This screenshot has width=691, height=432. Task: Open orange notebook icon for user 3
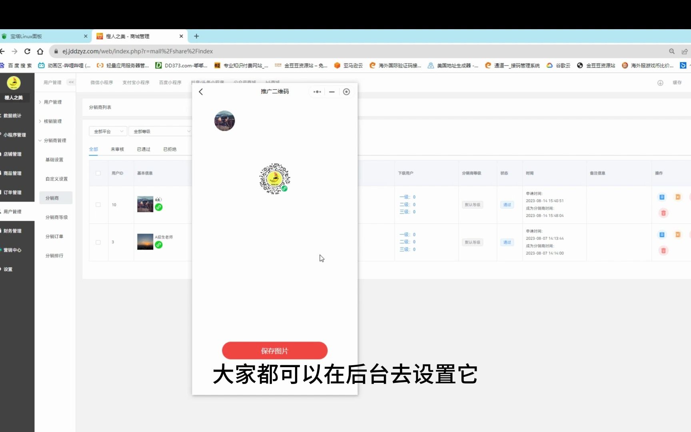[678, 234]
